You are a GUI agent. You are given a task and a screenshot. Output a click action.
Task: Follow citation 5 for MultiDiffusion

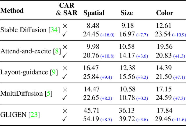(x=49, y=94)
